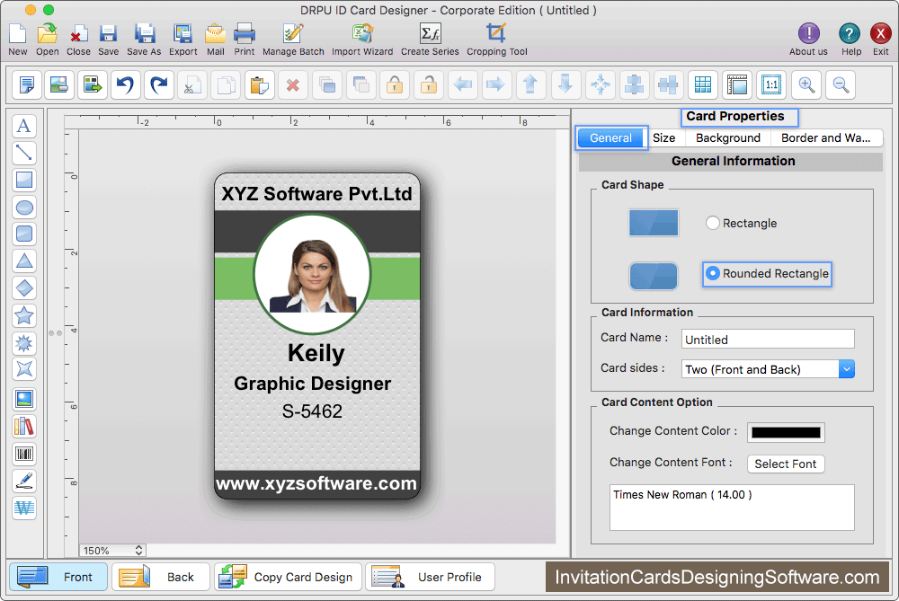This screenshot has height=601, width=899.
Task: Select the WordArt tool
Action: coord(24,508)
